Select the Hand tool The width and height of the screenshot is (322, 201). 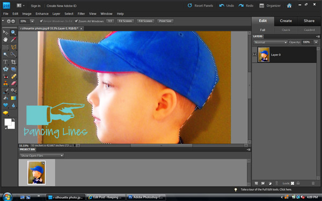tap(5, 40)
